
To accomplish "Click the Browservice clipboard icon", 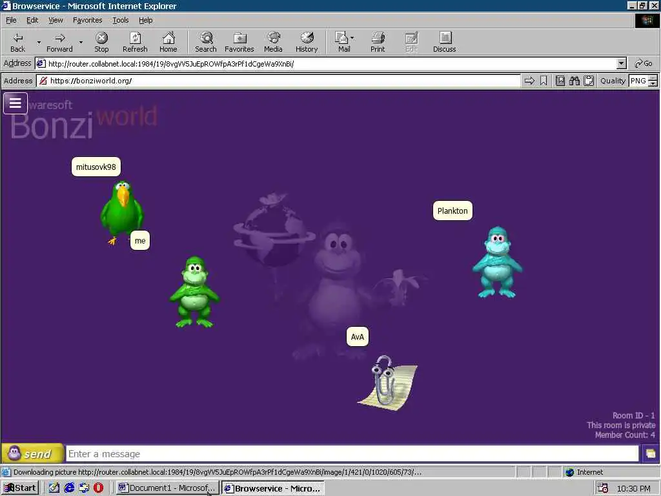I will (589, 81).
